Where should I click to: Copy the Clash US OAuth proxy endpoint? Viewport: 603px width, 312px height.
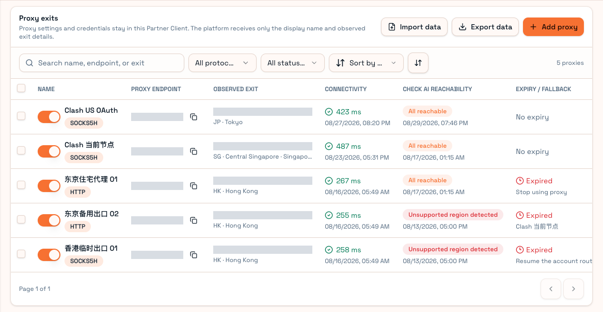194,117
